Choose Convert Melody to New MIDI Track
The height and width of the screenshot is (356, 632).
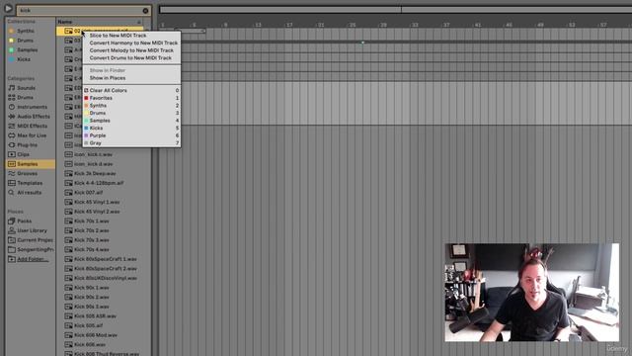pyautogui.click(x=131, y=50)
